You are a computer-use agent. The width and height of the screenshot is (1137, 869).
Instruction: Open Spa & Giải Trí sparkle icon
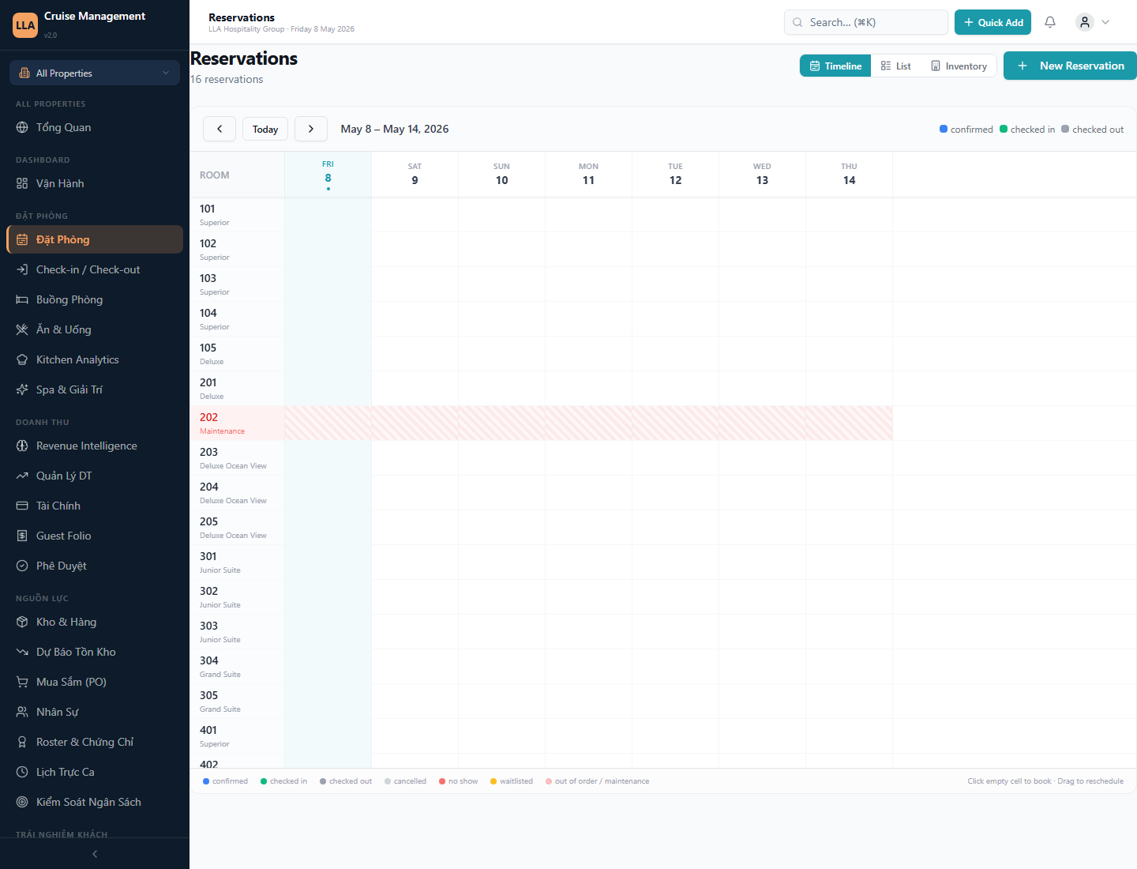pyautogui.click(x=22, y=389)
